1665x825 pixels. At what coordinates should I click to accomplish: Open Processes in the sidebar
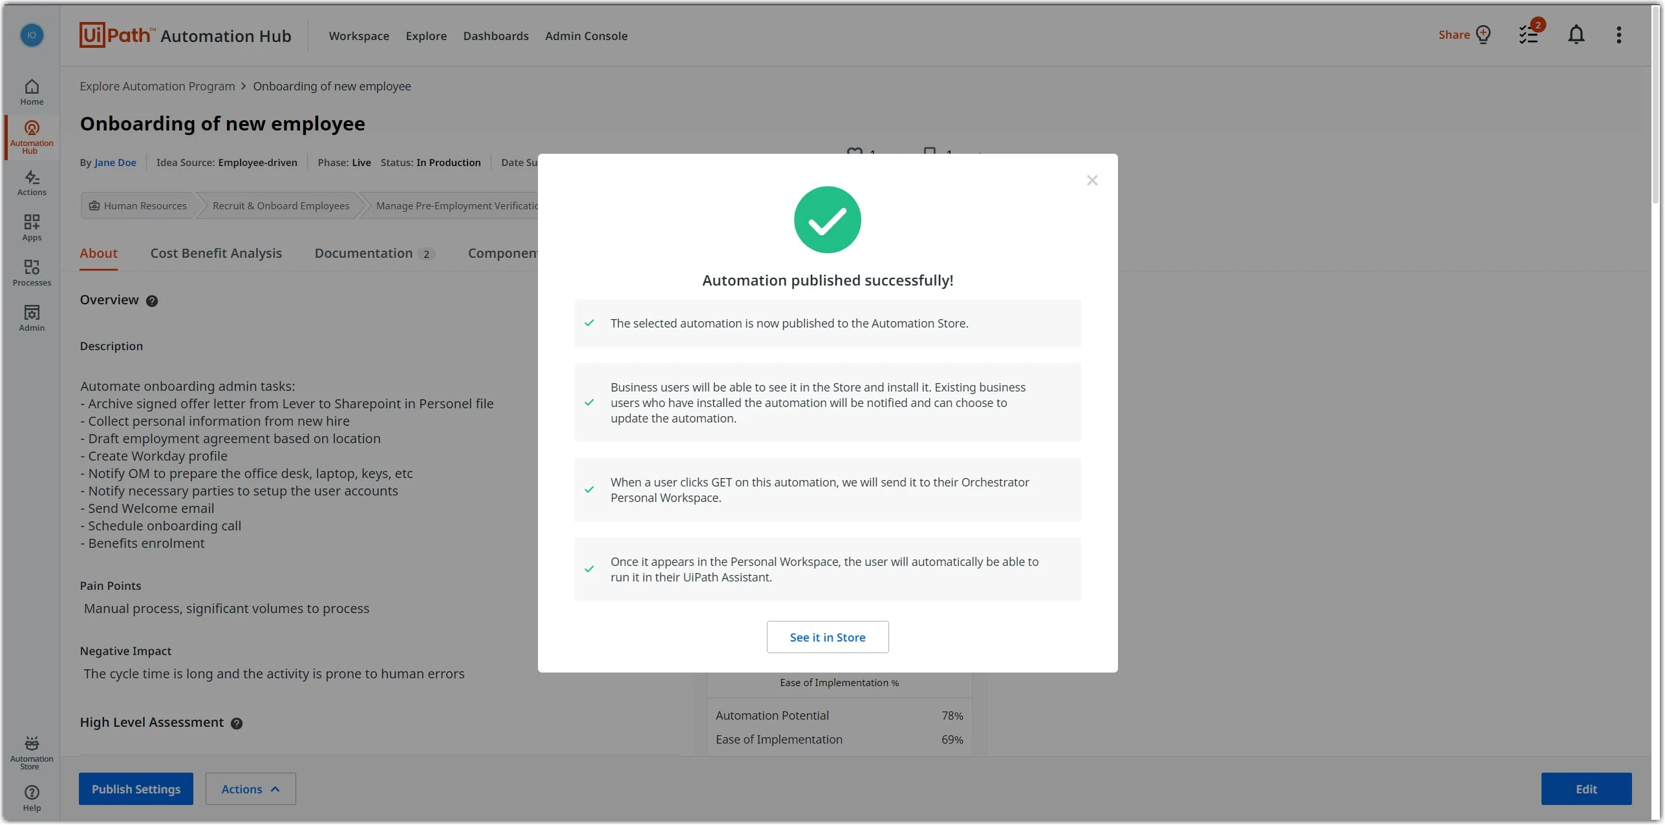coord(32,273)
